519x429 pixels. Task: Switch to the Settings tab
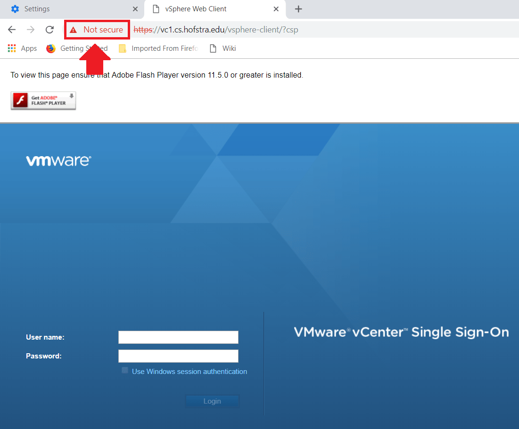point(66,8)
